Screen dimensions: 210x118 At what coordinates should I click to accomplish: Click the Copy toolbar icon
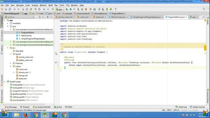coord(27,9)
